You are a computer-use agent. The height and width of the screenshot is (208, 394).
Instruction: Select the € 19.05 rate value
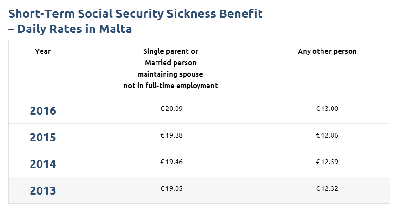click(171, 188)
